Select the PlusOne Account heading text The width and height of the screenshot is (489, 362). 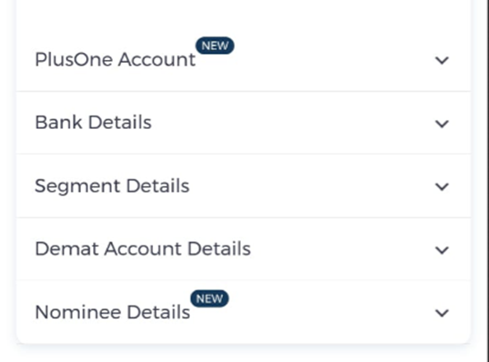pyautogui.click(x=115, y=59)
